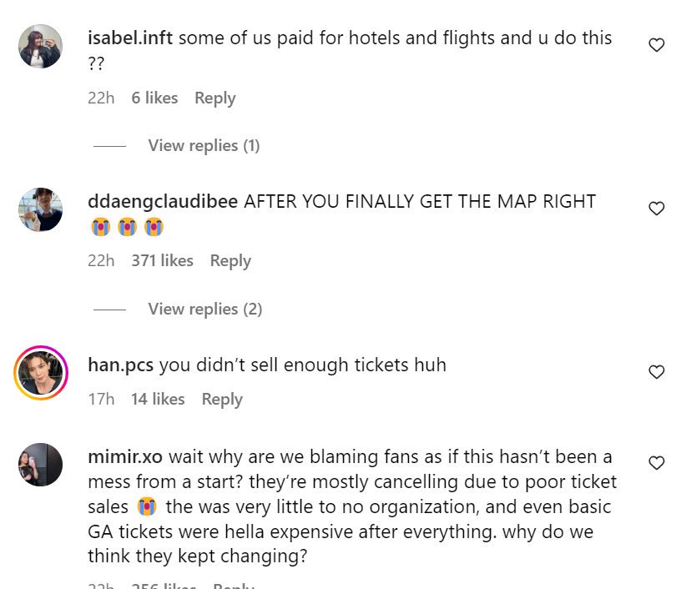Heart the mimir.xo comment
Viewport: 676px width, 589px height.
tap(657, 462)
